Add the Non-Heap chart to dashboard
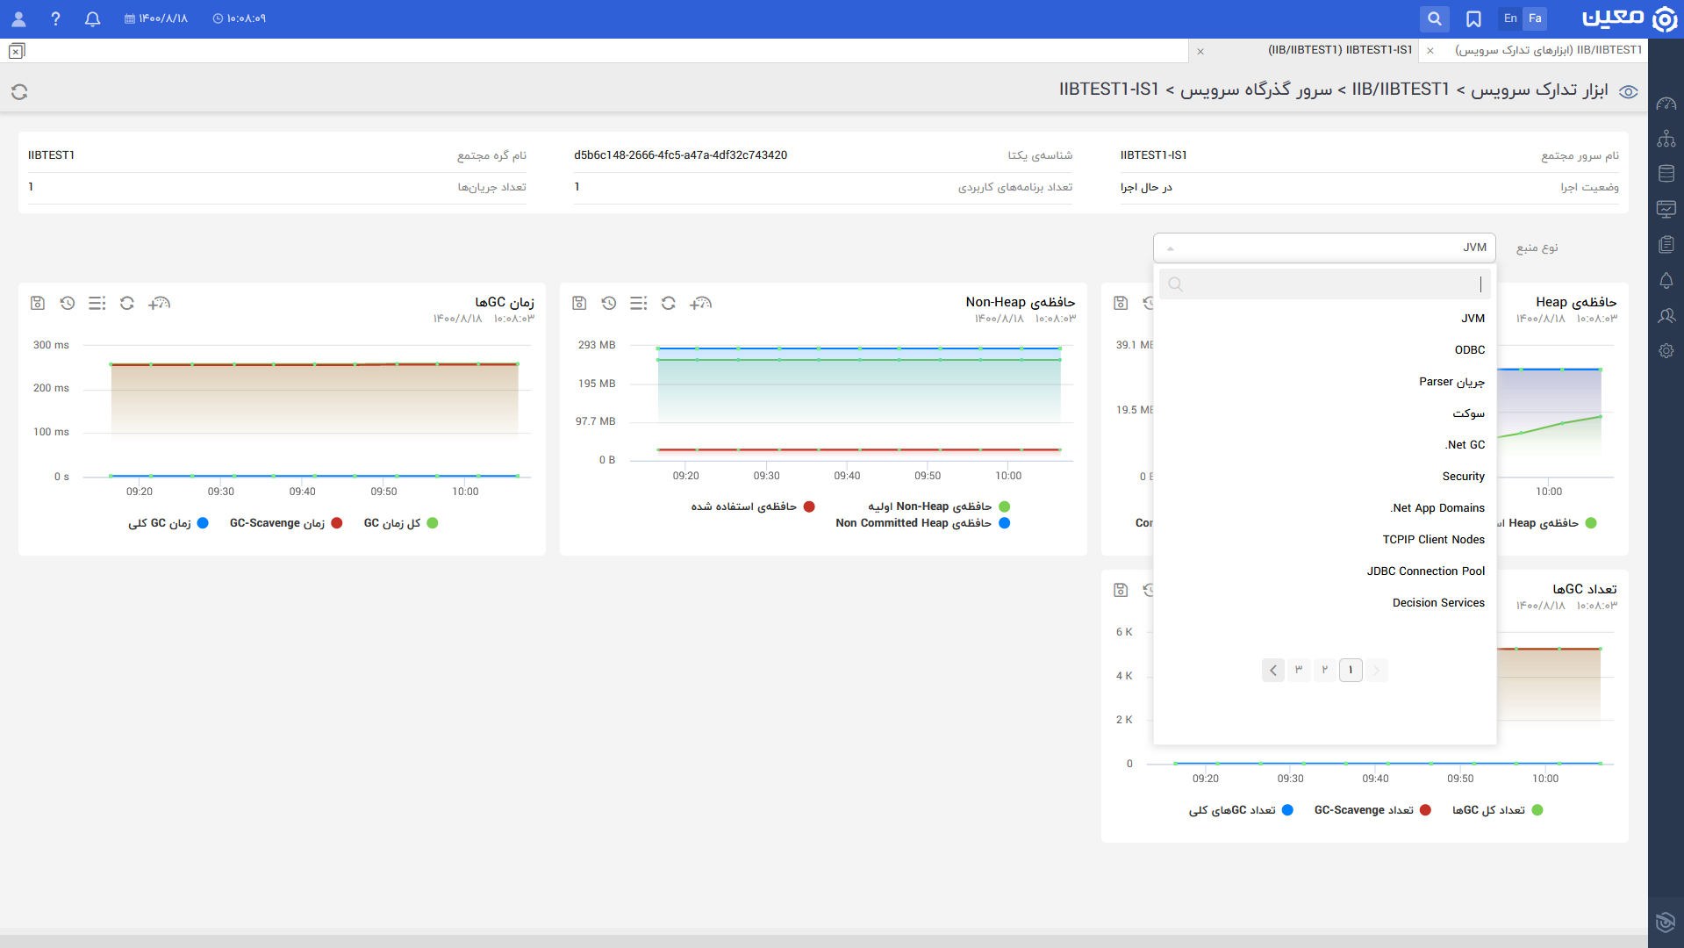The image size is (1684, 948). point(700,303)
